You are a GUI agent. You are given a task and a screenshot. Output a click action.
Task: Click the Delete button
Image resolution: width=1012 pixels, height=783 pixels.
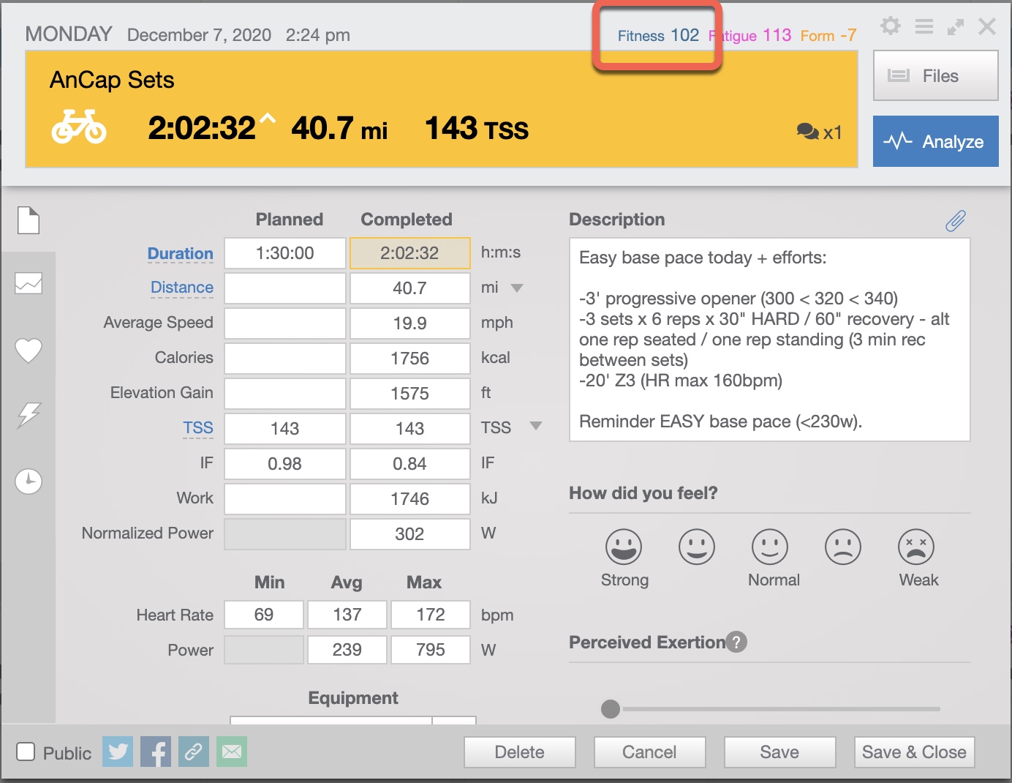(520, 752)
